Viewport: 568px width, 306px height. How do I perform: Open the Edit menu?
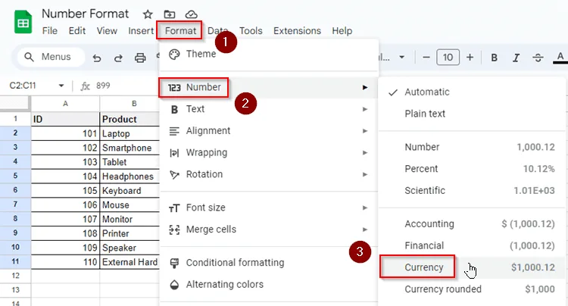tap(77, 31)
